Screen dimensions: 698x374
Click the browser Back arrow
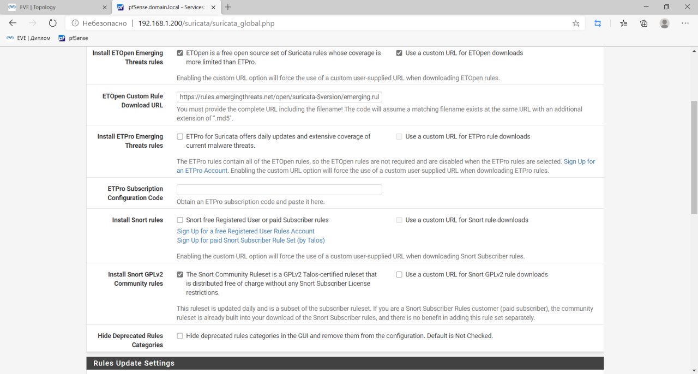[x=13, y=23]
